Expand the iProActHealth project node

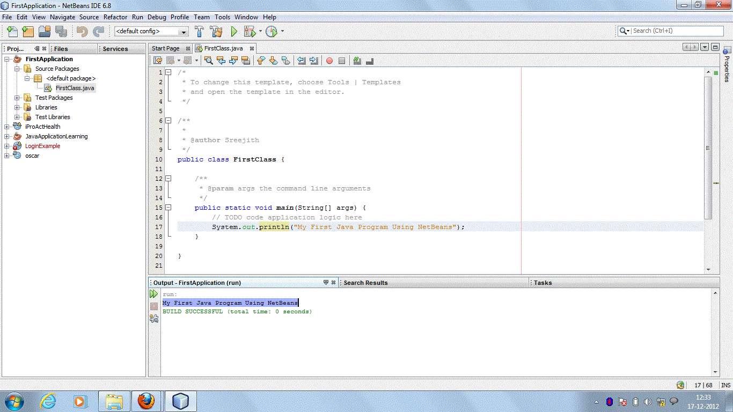tap(7, 127)
